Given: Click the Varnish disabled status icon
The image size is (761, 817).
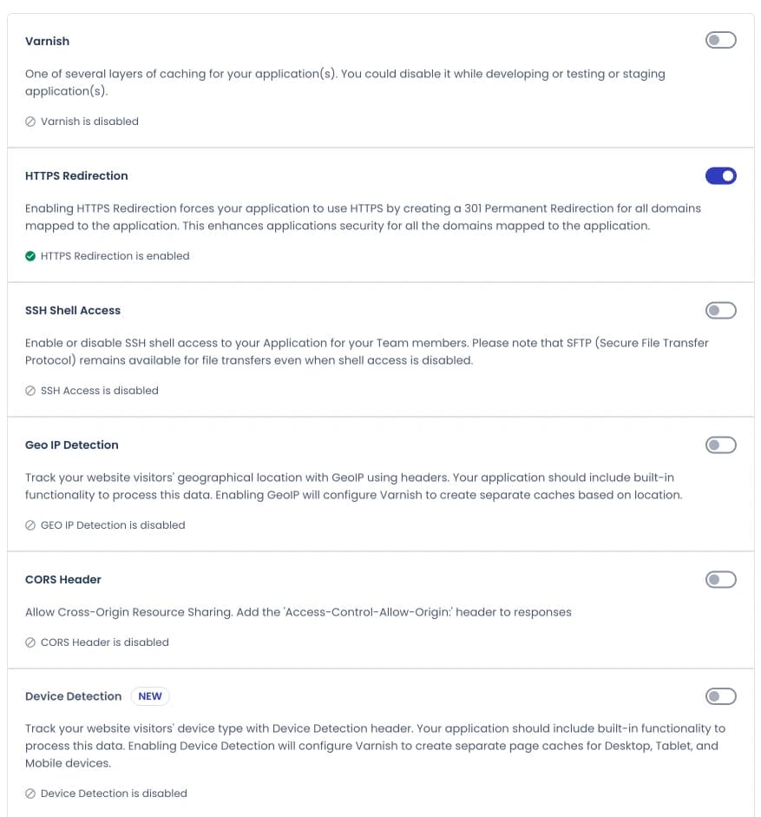Looking at the screenshot, I should click(x=30, y=122).
